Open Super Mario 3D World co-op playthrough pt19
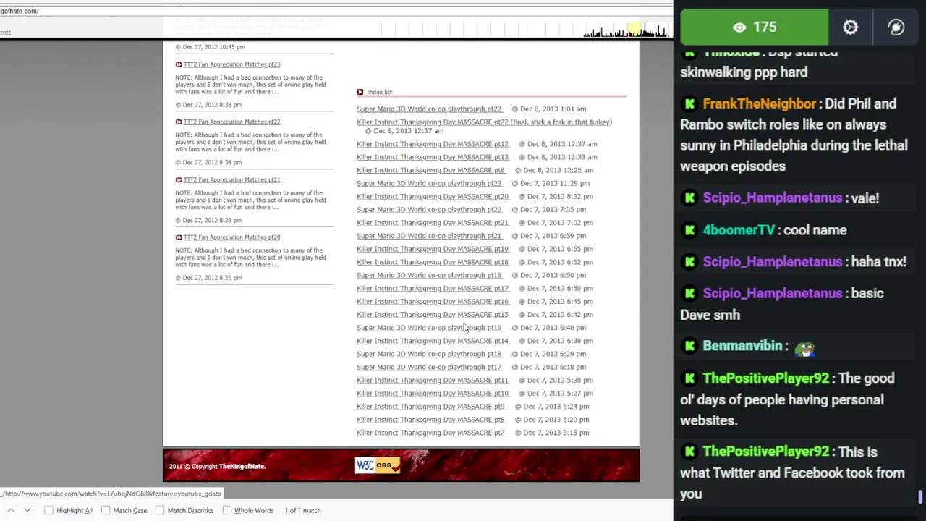926x521 pixels. pyautogui.click(x=429, y=328)
